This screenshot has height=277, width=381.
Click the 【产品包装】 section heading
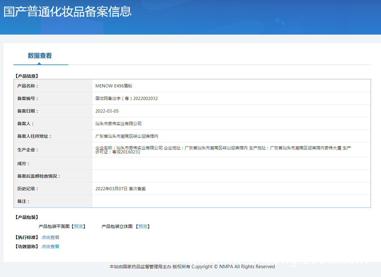tap(26, 217)
